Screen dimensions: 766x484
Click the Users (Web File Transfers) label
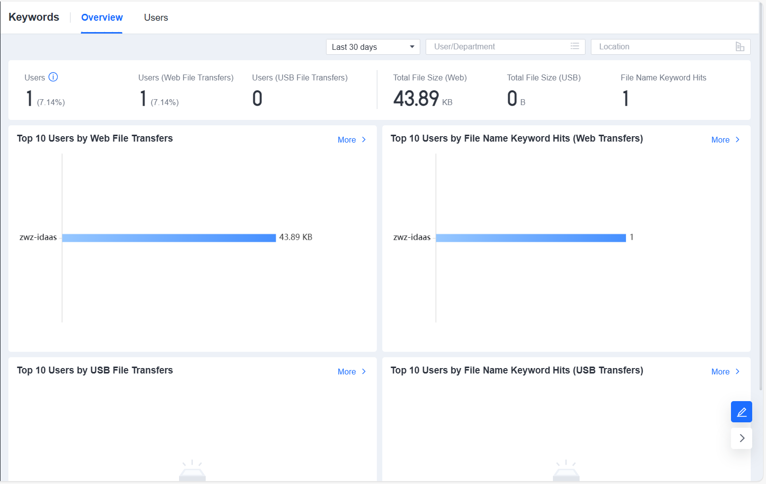(x=186, y=77)
